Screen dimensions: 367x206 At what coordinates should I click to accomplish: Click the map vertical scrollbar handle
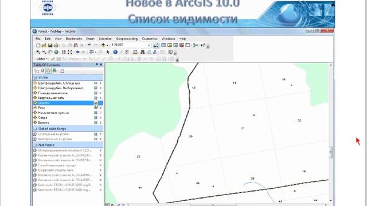point(331,152)
